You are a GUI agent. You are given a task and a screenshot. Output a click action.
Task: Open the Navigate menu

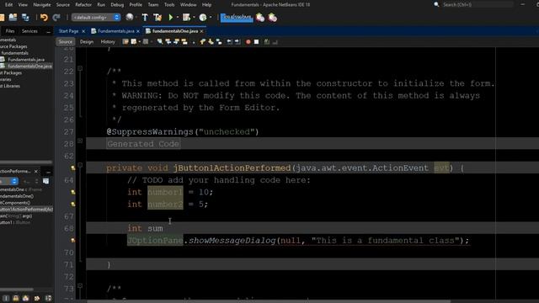coord(42,5)
